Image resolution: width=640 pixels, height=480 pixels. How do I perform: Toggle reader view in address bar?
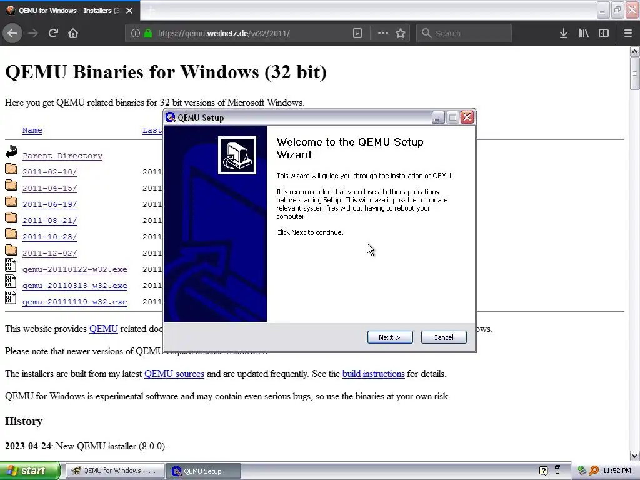(357, 33)
